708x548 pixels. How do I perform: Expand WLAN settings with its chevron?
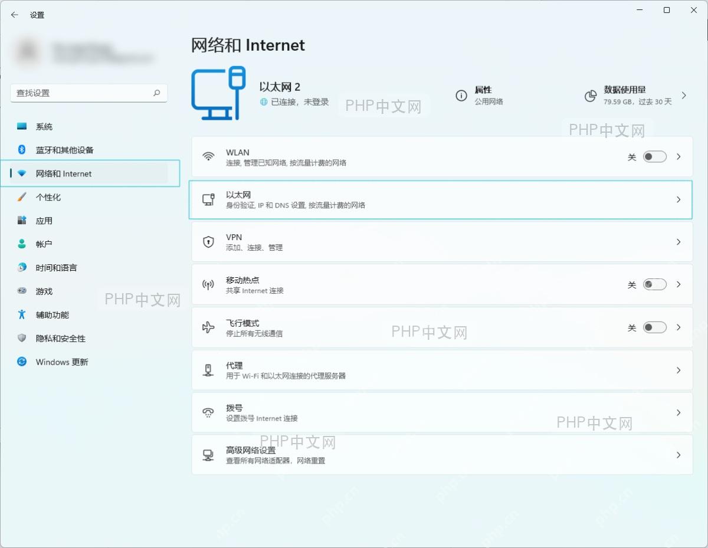pyautogui.click(x=678, y=157)
